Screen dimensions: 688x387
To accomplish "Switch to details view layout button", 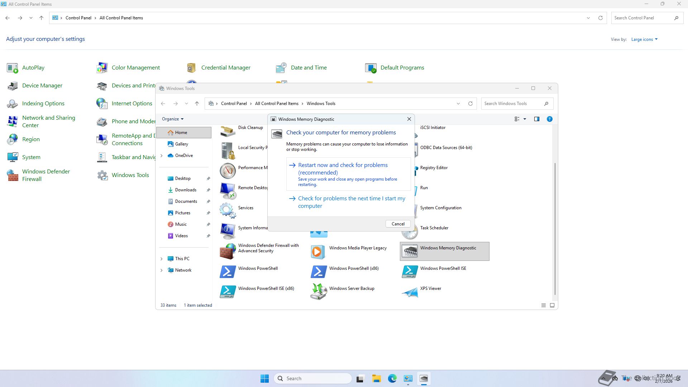I will click(x=543, y=305).
